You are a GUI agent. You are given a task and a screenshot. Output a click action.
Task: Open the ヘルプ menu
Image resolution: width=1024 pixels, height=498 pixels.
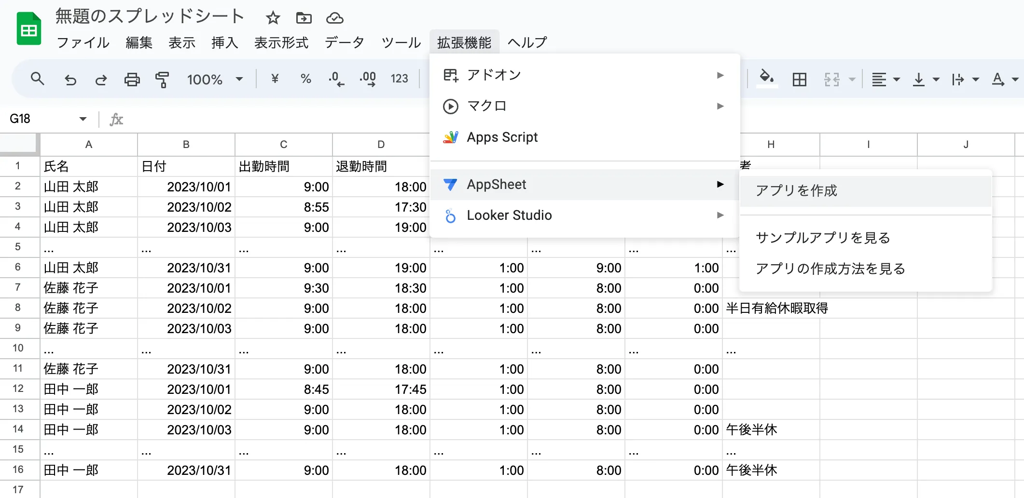click(x=527, y=42)
